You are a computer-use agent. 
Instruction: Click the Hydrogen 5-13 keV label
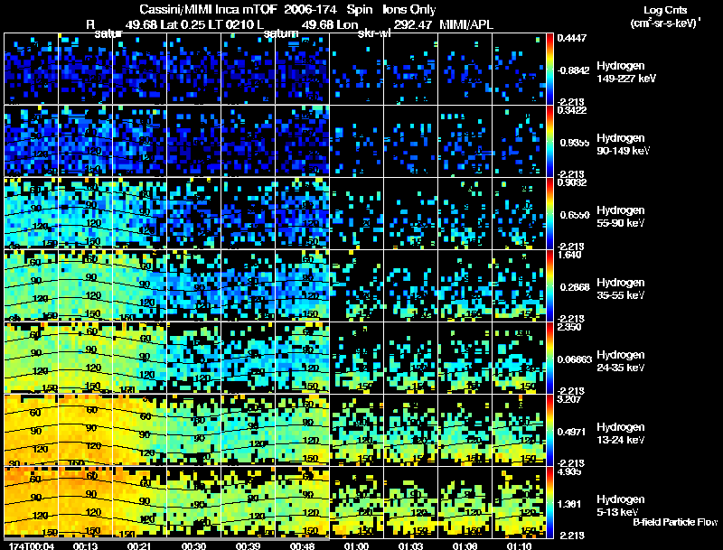pyautogui.click(x=621, y=506)
